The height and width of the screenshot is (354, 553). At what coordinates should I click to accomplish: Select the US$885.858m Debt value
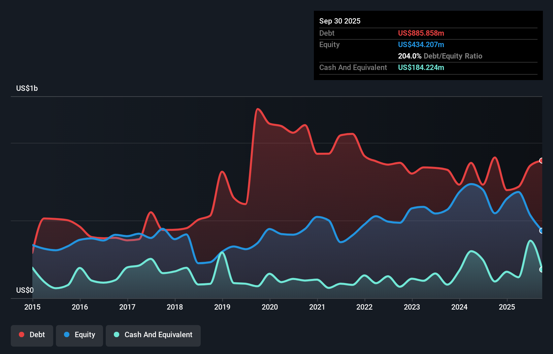[421, 33]
